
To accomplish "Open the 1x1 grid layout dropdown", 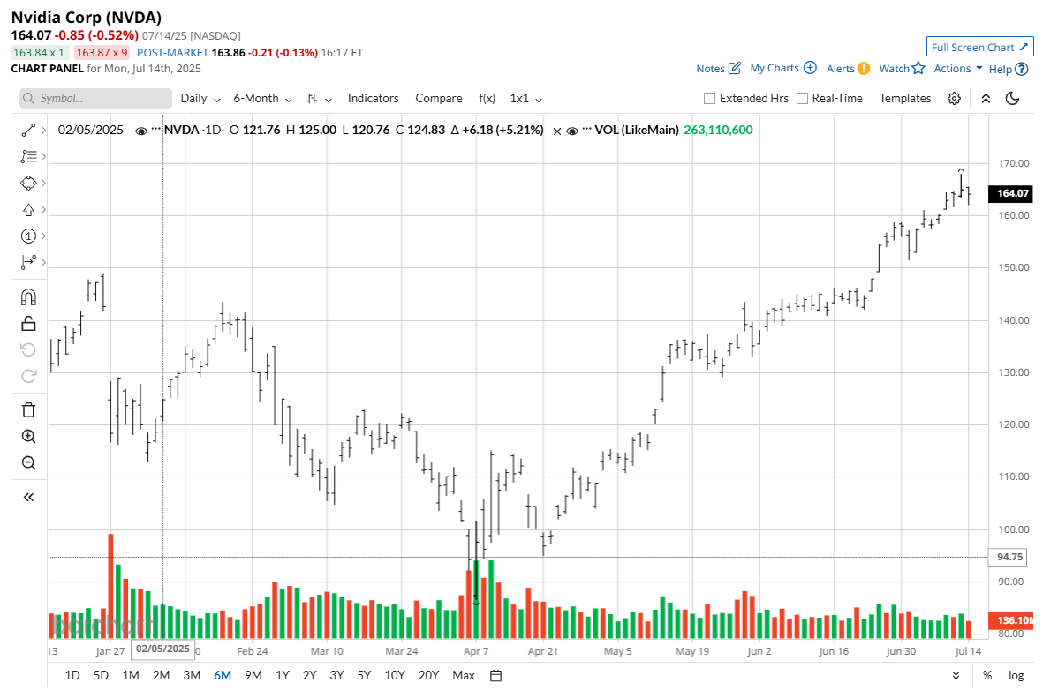I will click(x=526, y=99).
